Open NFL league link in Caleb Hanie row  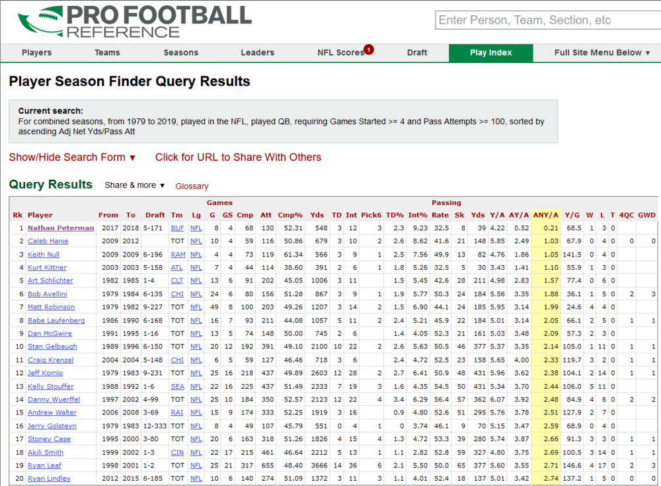(x=196, y=241)
